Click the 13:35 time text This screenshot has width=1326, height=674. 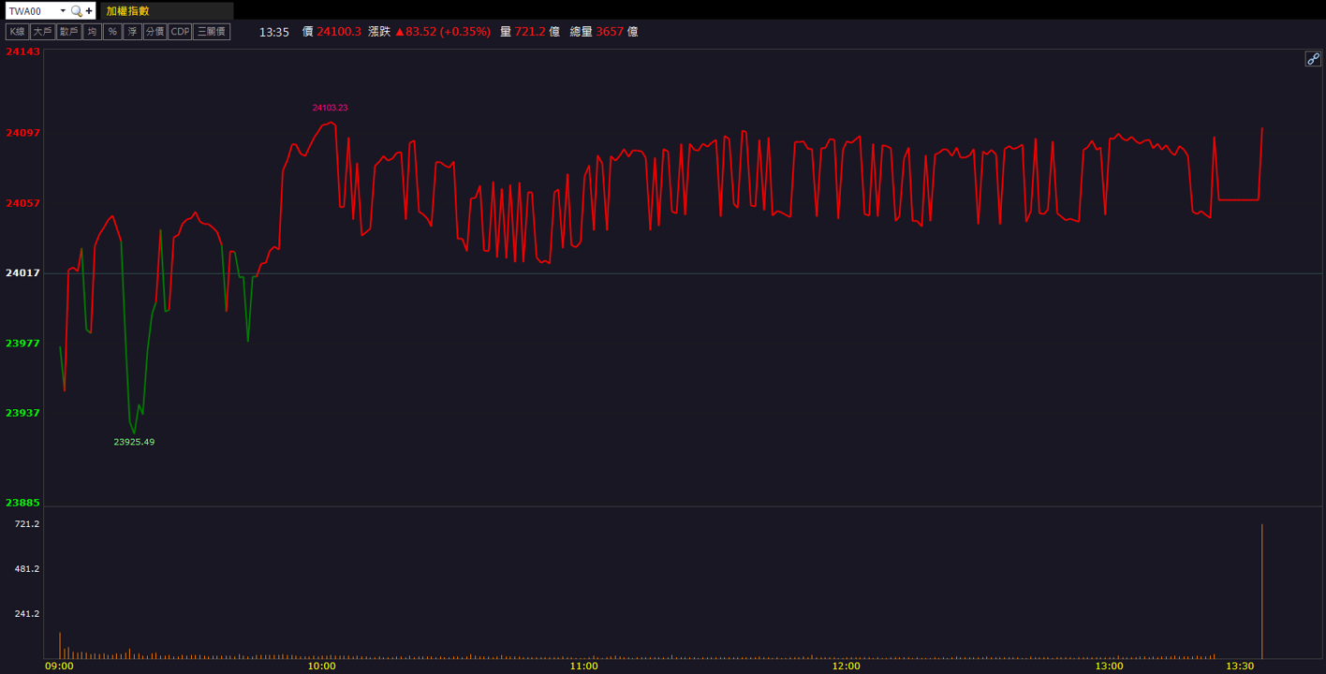coord(274,32)
